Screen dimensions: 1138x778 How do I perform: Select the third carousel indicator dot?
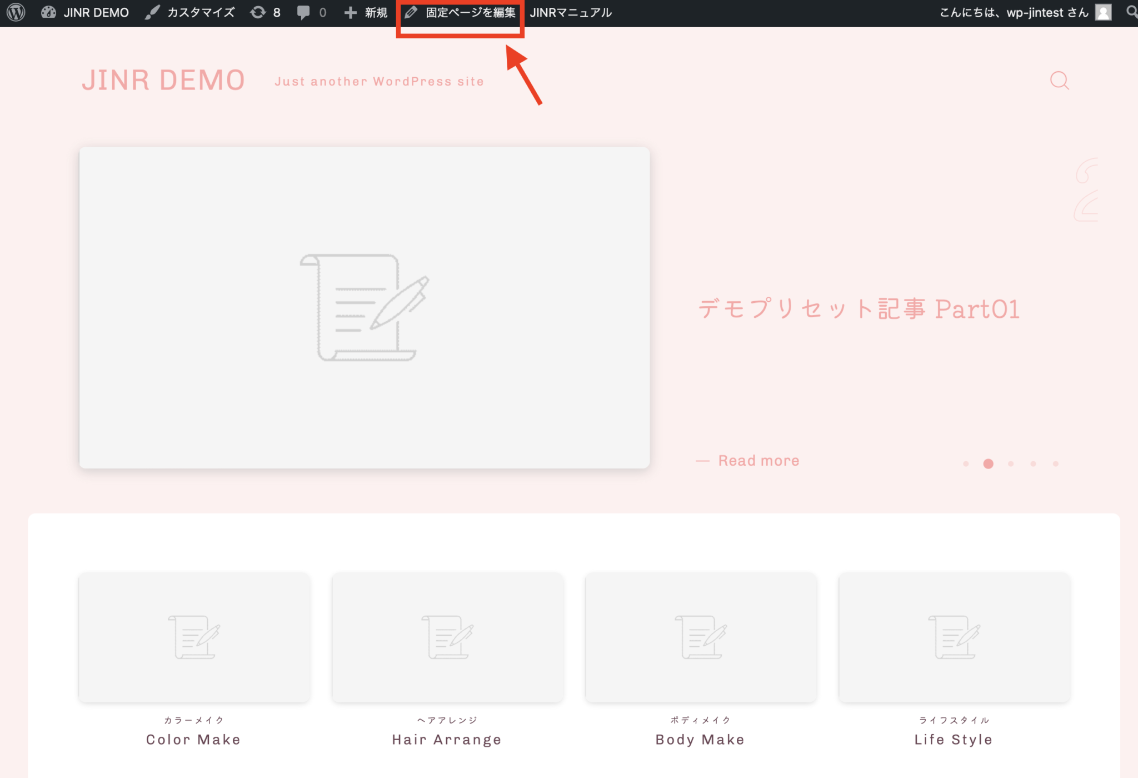(1011, 463)
